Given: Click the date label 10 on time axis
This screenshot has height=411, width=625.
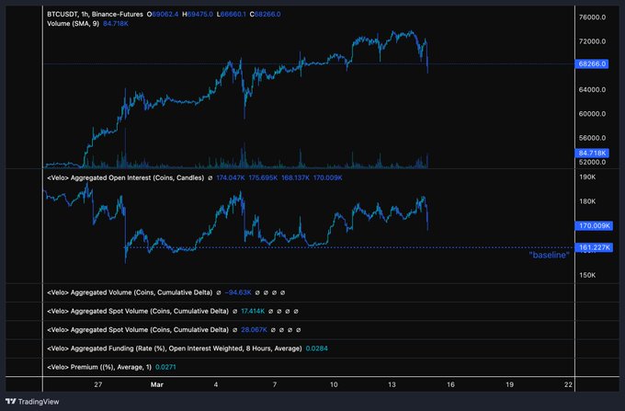Looking at the screenshot, I should pos(334,384).
